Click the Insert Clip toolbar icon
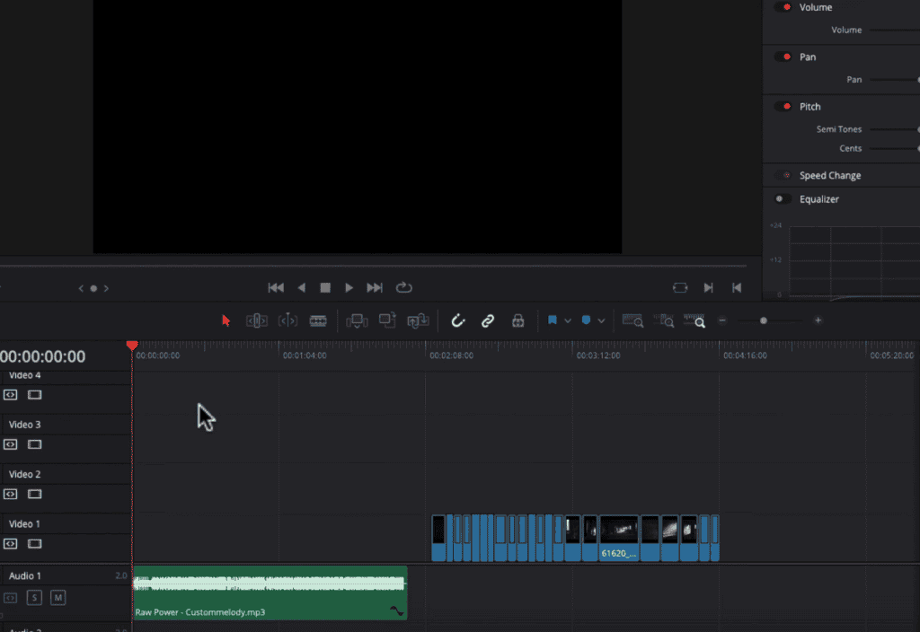 click(357, 320)
